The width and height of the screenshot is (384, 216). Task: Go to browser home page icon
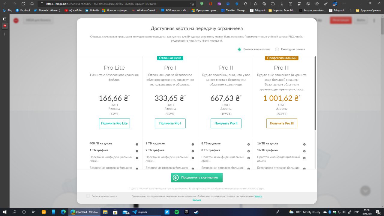pos(32,4)
